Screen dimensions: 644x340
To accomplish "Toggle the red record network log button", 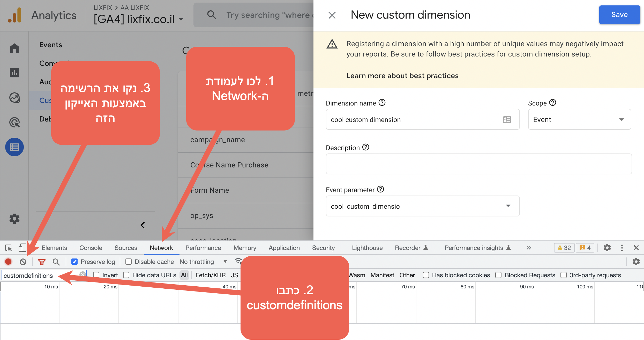I will [x=8, y=262].
